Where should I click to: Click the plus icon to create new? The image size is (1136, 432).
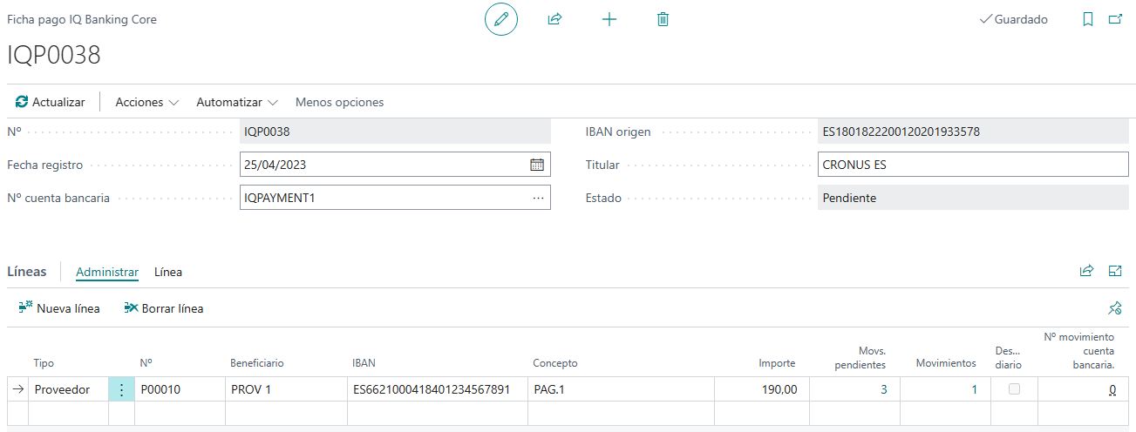tap(609, 19)
